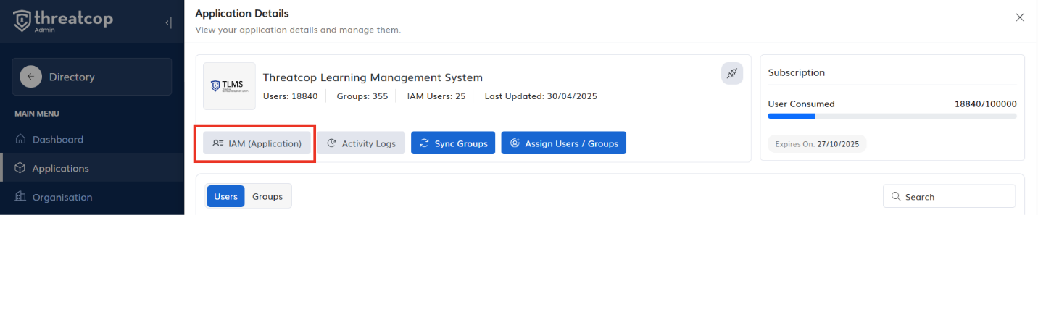Click the Applications cube icon

(x=20, y=168)
